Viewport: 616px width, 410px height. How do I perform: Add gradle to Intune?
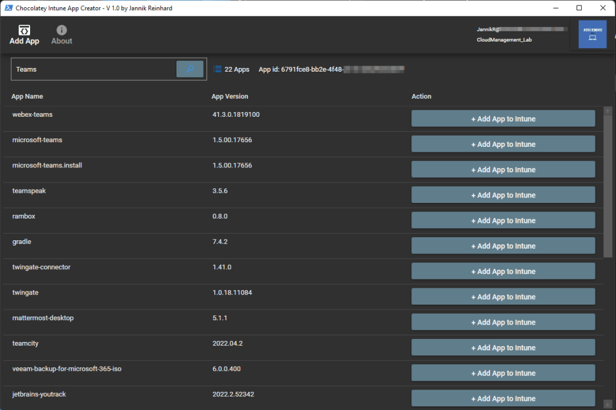click(503, 246)
